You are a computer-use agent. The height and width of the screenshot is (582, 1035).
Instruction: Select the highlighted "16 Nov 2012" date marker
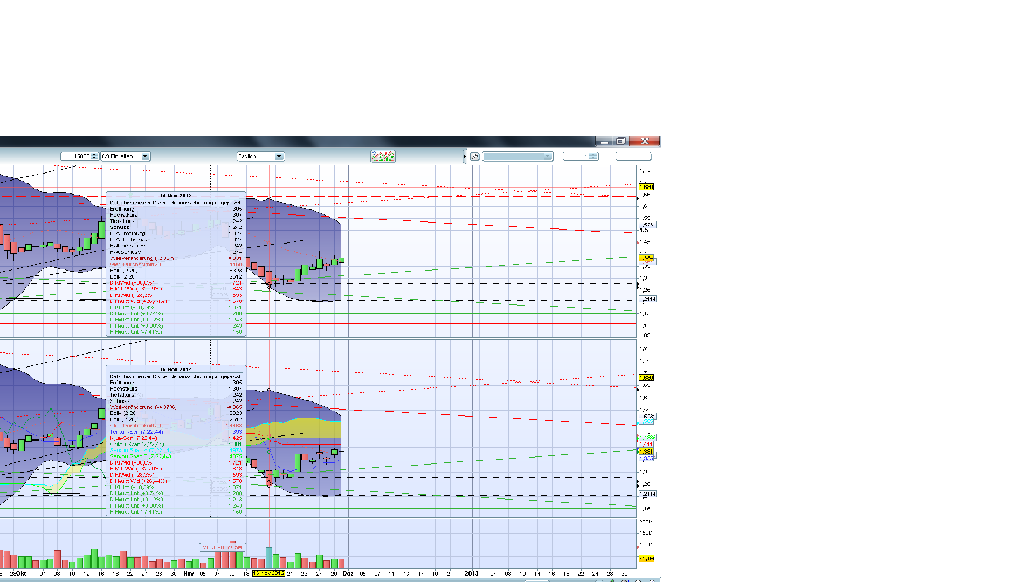pyautogui.click(x=268, y=573)
